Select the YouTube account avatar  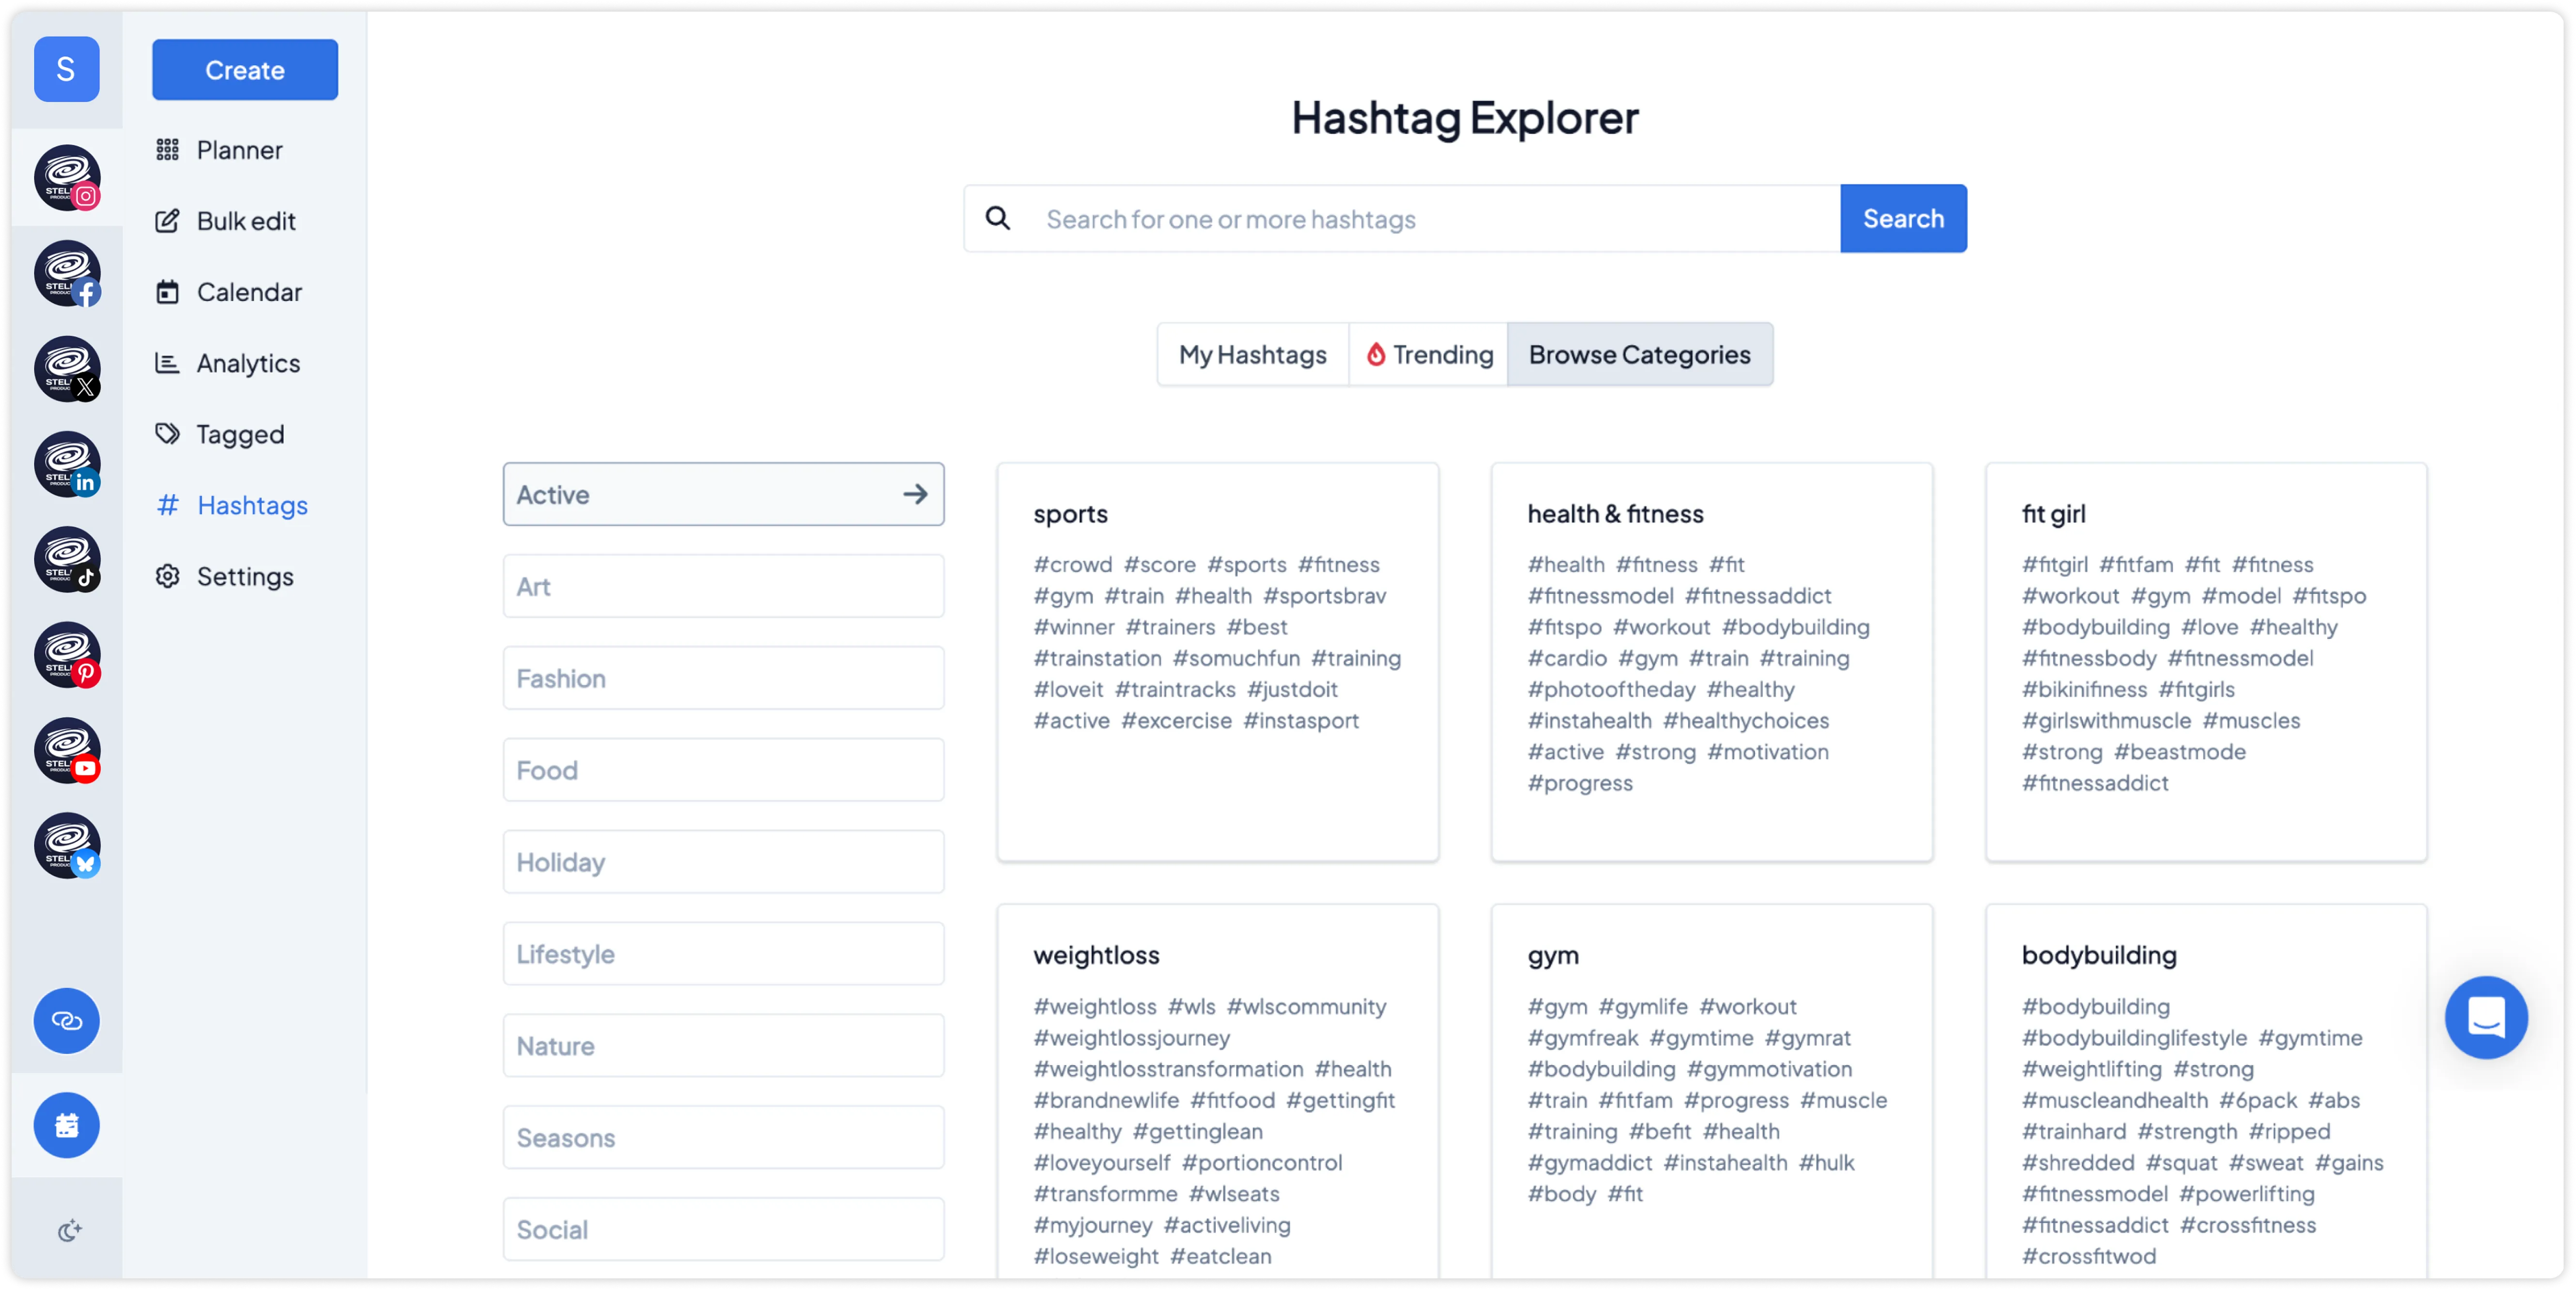[x=67, y=750]
